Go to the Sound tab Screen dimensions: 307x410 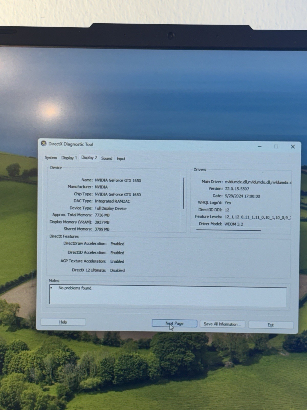click(107, 158)
